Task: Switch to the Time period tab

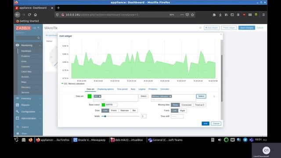Action: 122,89
